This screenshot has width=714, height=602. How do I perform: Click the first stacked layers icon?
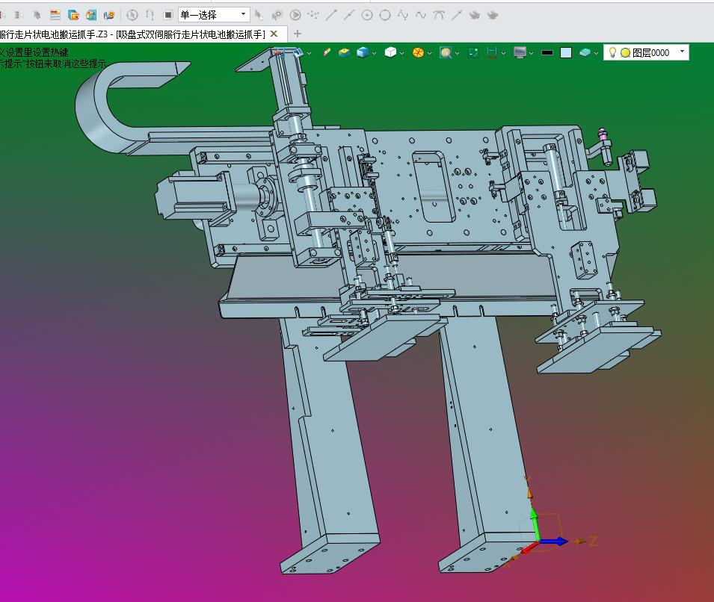tap(475, 15)
